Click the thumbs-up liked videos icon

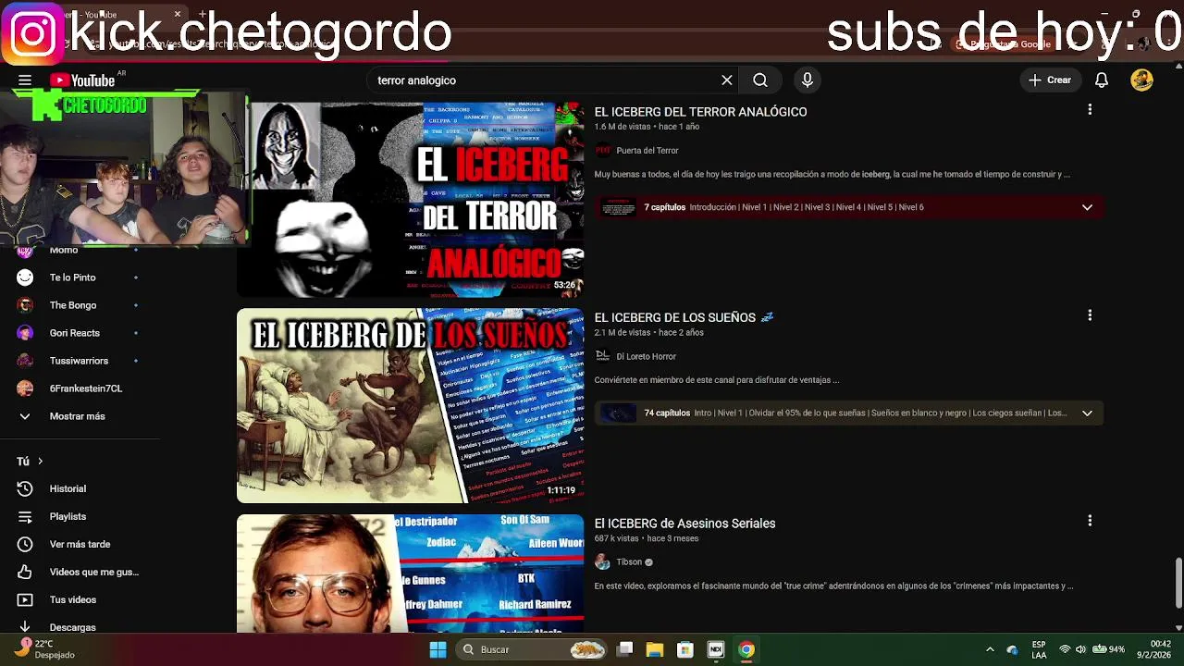25,572
